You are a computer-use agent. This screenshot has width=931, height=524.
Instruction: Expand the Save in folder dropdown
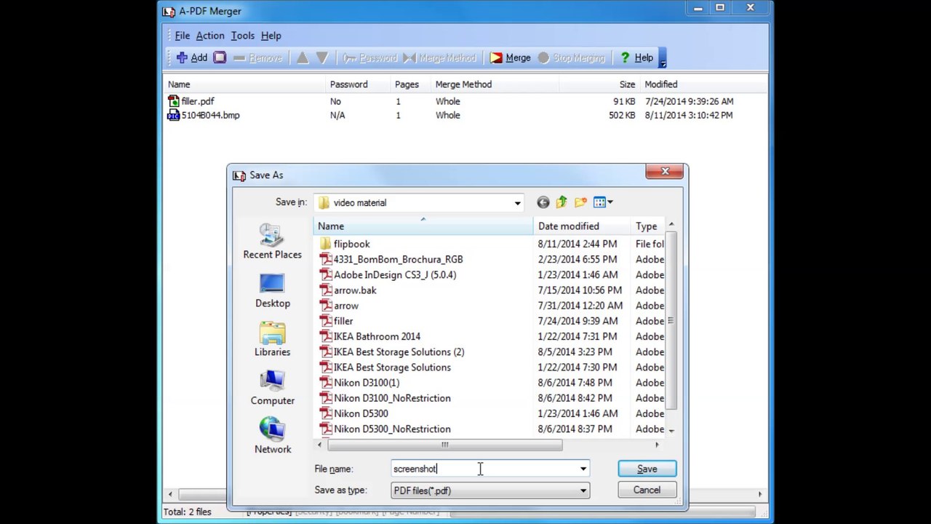click(x=517, y=203)
